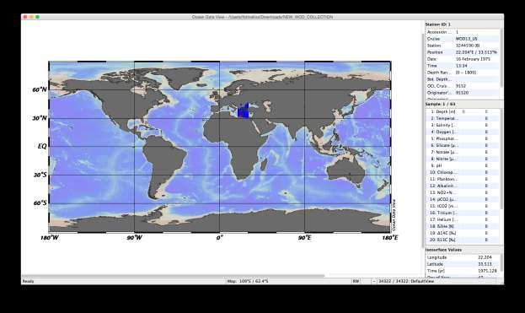Click the Latitude isosurface value row
The height and width of the screenshot is (313, 525).
(463, 264)
